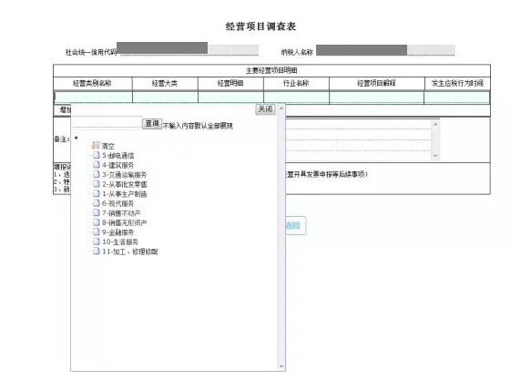Choose the 4-建筑服务 category
The height and width of the screenshot is (391, 531).
point(117,165)
